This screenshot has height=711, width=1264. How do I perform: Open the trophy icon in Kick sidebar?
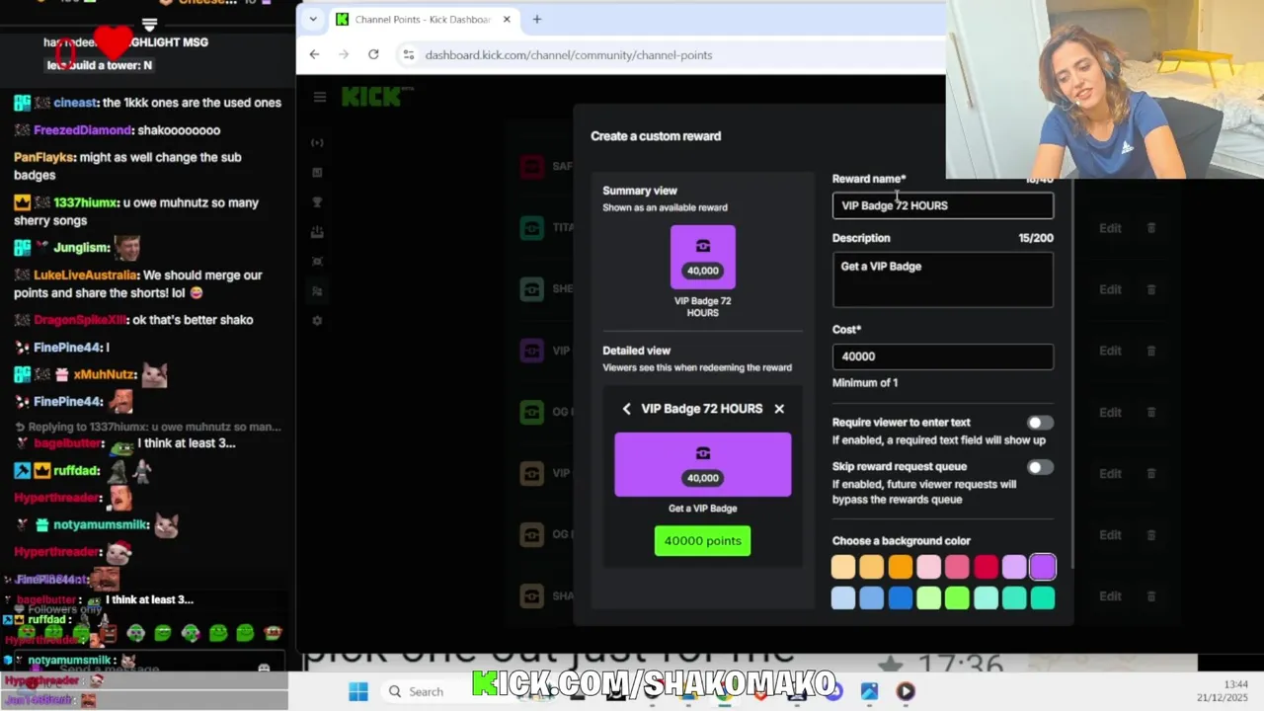click(x=317, y=202)
